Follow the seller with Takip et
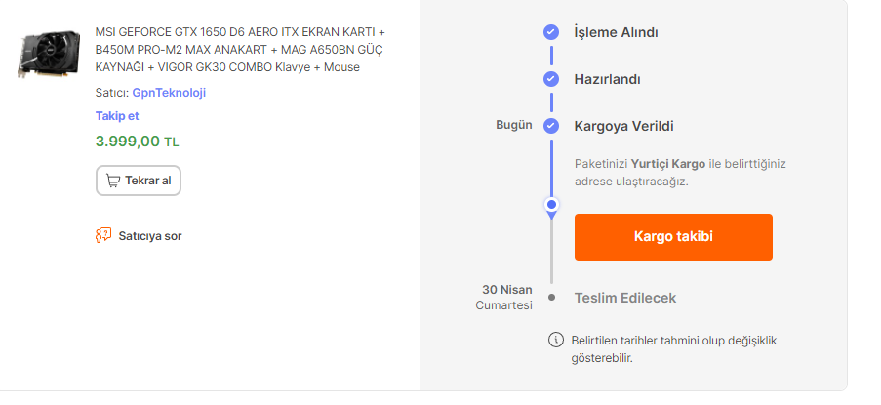 (x=117, y=116)
